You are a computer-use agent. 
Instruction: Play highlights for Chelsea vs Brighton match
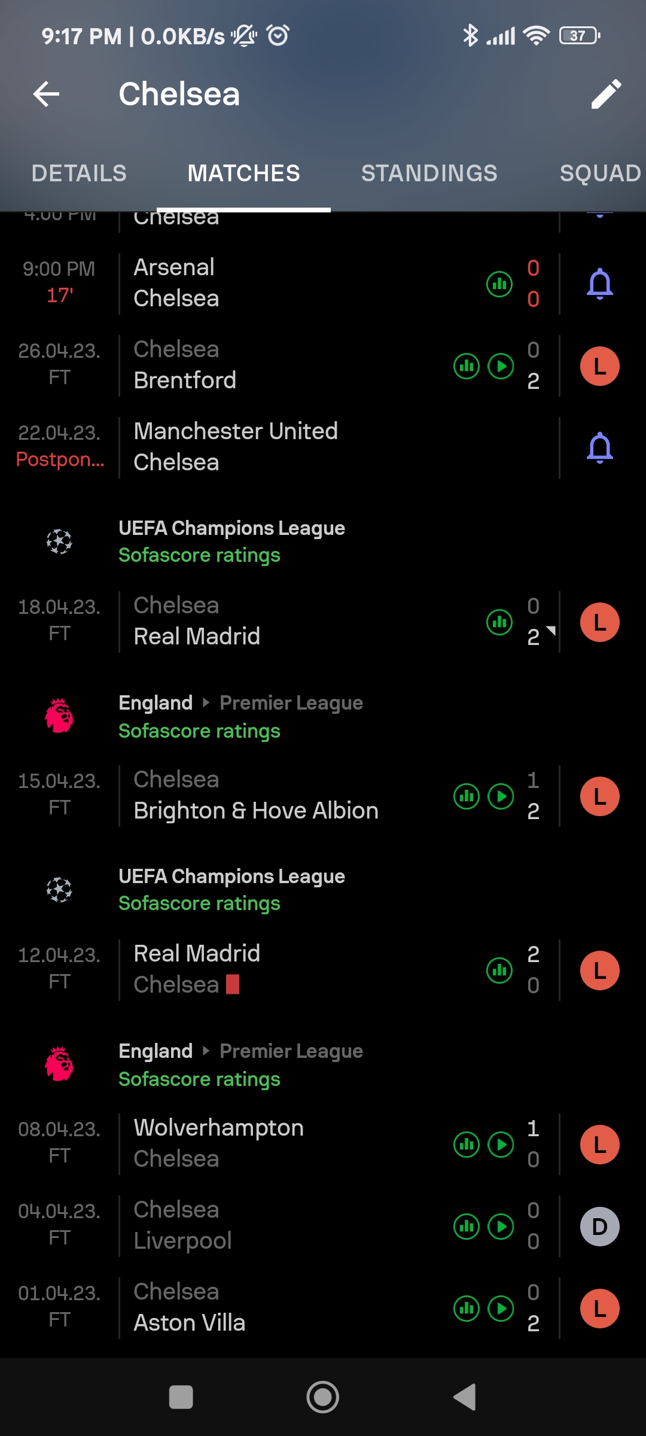point(501,796)
